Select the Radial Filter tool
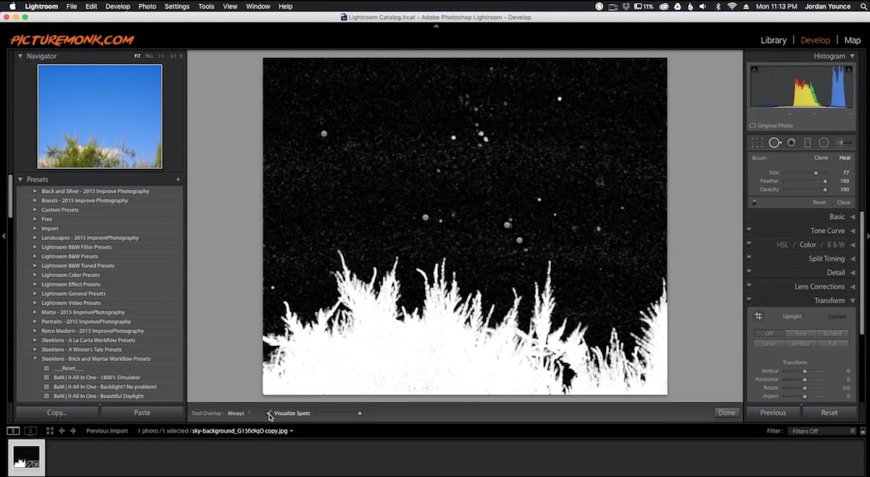870x477 pixels. [x=824, y=143]
